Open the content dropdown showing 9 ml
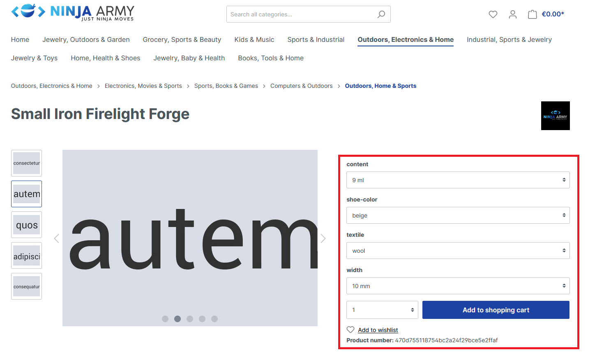Viewport: 611px width, 355px height. [x=458, y=180]
